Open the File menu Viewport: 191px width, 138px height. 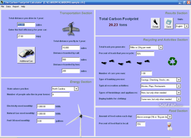(x=3, y=6)
